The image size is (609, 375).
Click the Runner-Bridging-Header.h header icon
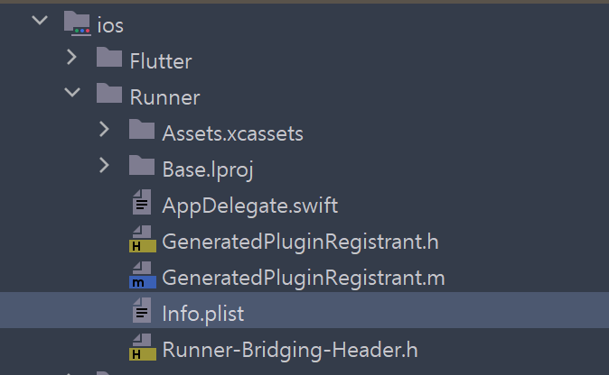(x=143, y=347)
